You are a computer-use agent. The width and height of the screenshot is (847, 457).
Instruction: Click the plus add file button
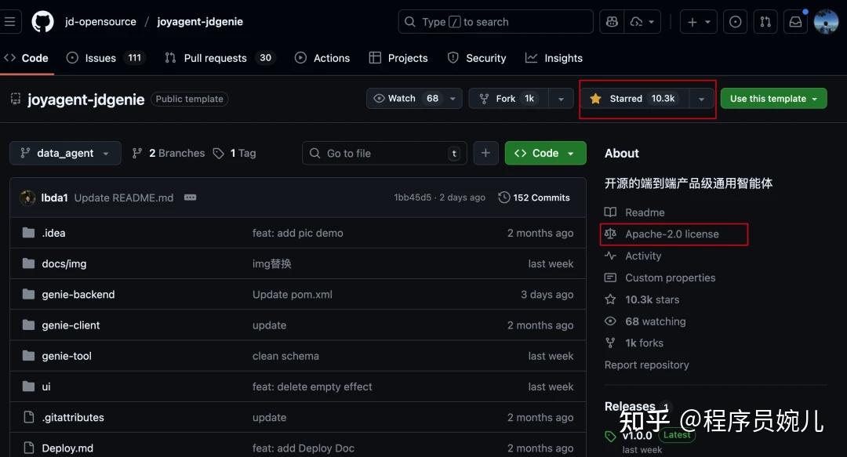pyautogui.click(x=485, y=154)
